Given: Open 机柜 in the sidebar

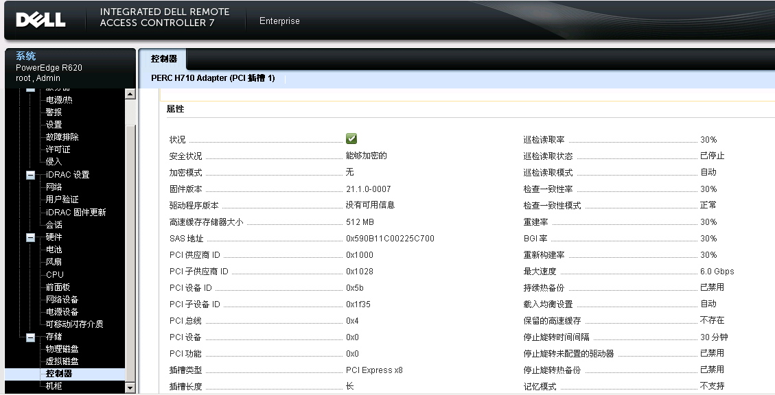Looking at the screenshot, I should [54, 386].
